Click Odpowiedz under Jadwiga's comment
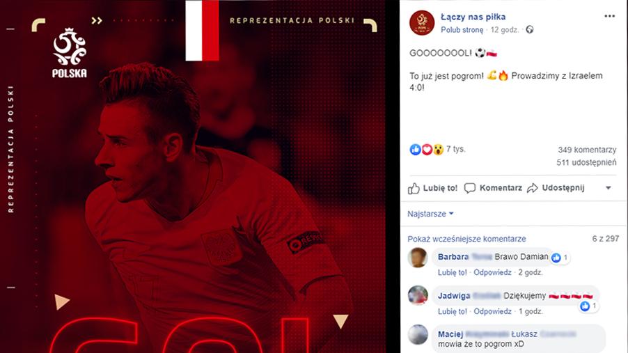The width and height of the screenshot is (628, 353). (493, 311)
